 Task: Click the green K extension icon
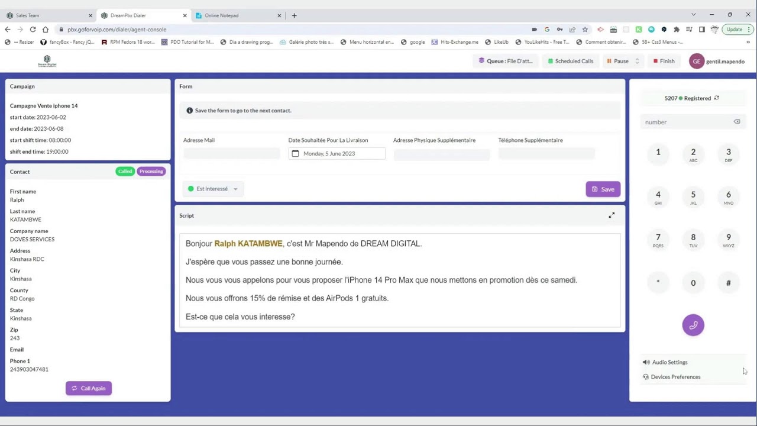639,29
